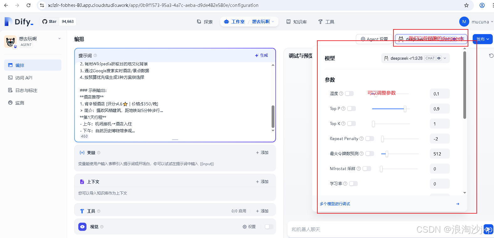Open 设置 for the 视觉 section
The width and height of the screenshot is (494, 238).
click(249, 227)
